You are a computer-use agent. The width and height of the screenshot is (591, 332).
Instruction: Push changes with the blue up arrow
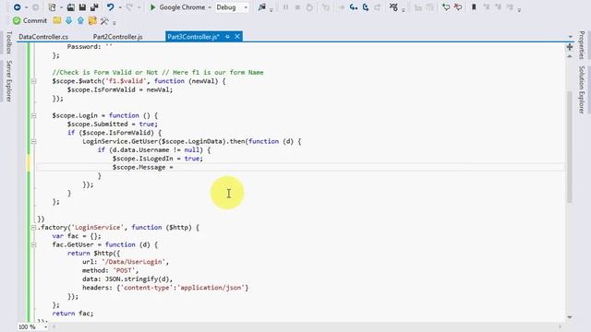(x=80, y=20)
